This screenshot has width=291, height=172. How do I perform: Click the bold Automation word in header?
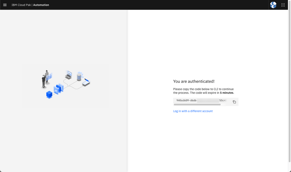41,5
